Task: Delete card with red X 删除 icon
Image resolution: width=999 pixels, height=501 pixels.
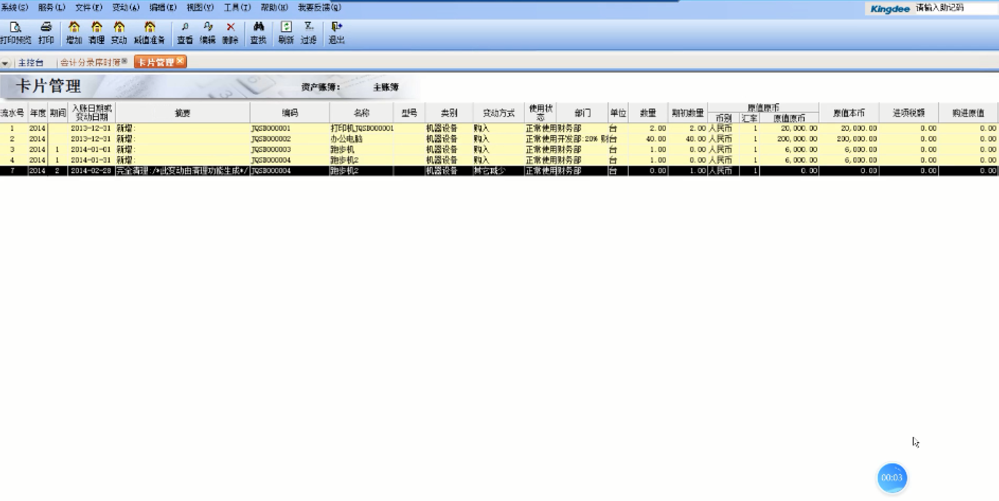Action: (x=230, y=32)
